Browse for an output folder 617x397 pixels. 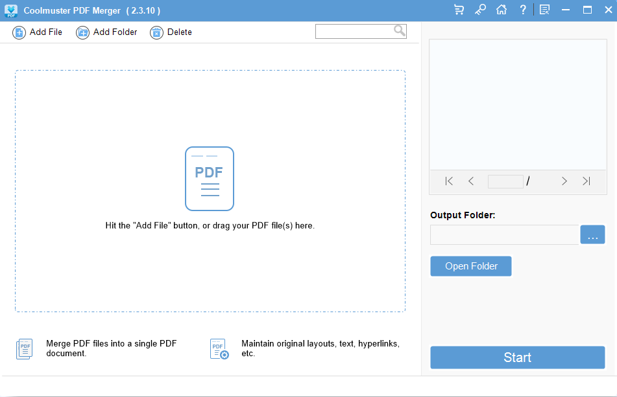(592, 234)
